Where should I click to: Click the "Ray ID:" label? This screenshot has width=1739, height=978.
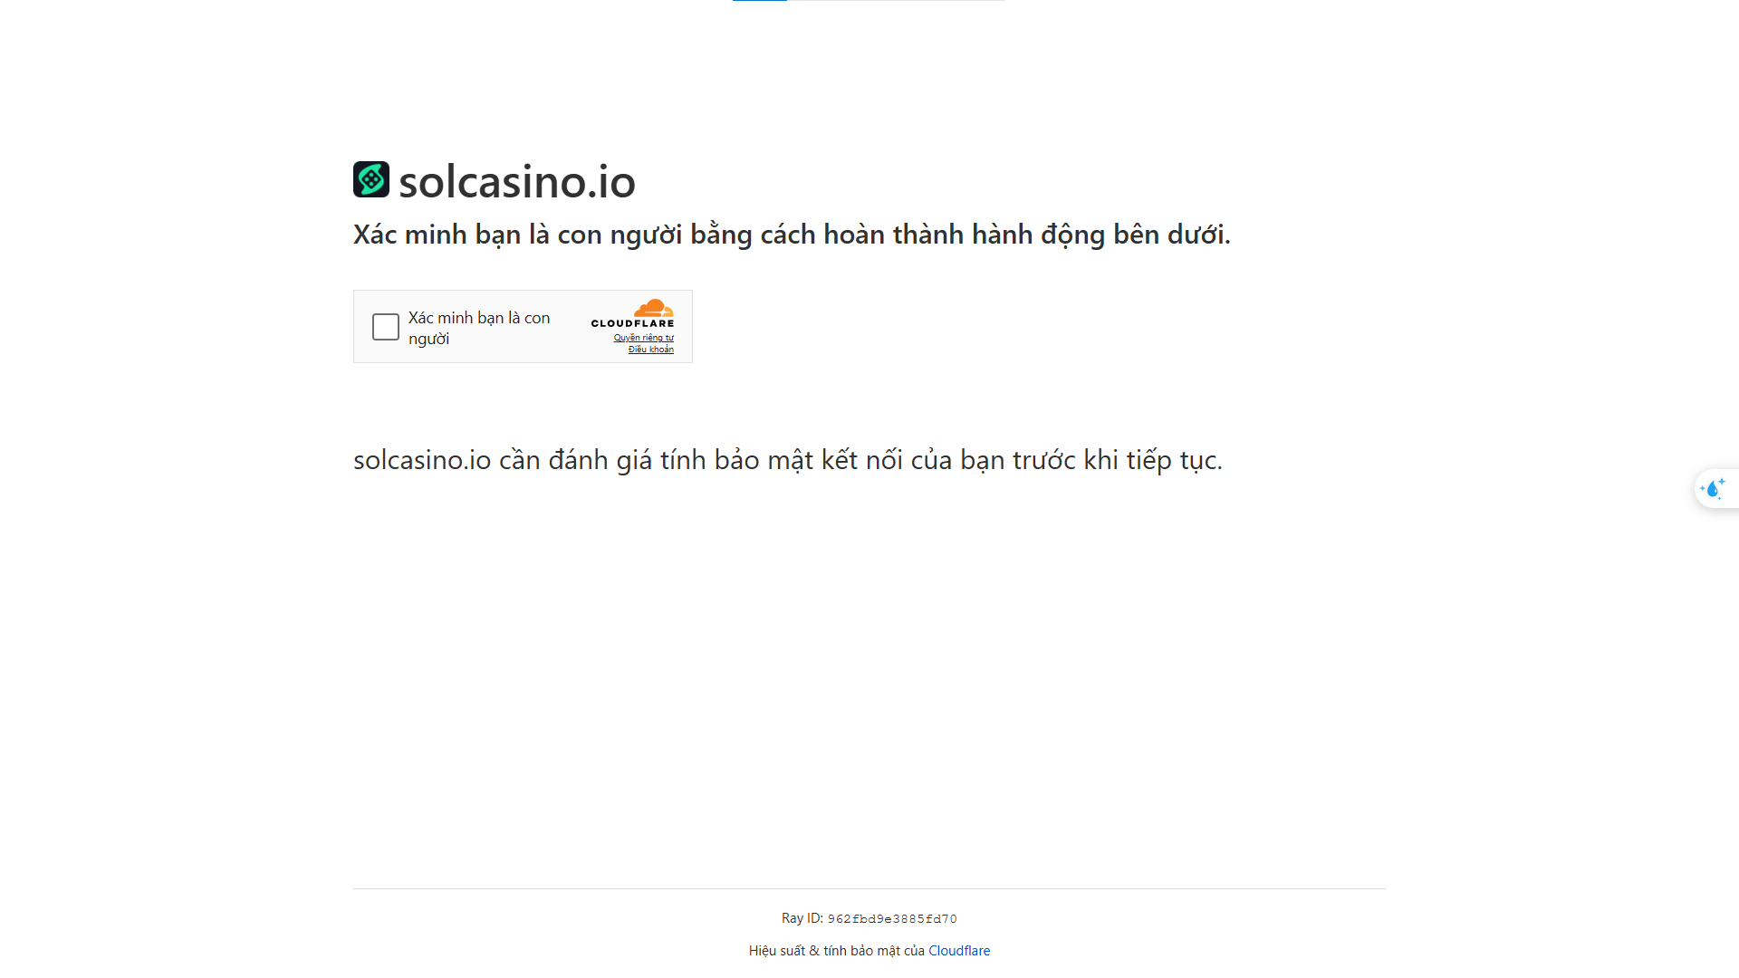802,918
